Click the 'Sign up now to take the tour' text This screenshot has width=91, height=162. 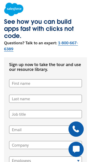45,65
